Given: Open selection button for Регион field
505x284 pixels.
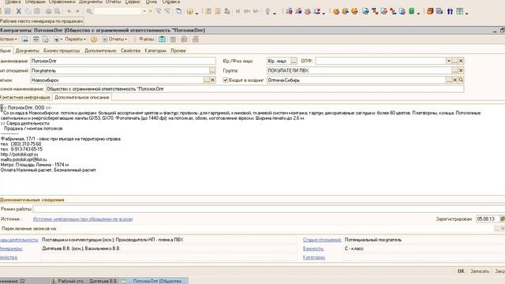Looking at the screenshot, I should pyautogui.click(x=207, y=80).
